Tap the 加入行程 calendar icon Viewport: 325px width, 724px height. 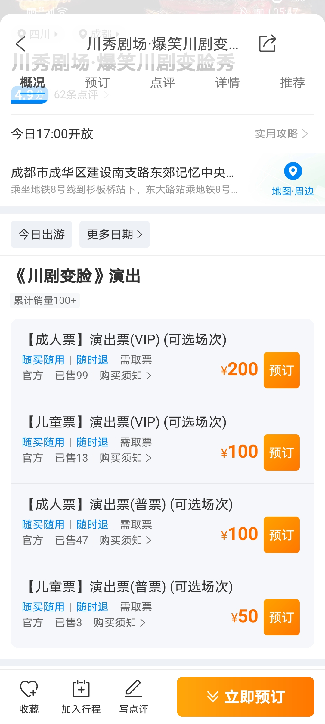point(81,689)
